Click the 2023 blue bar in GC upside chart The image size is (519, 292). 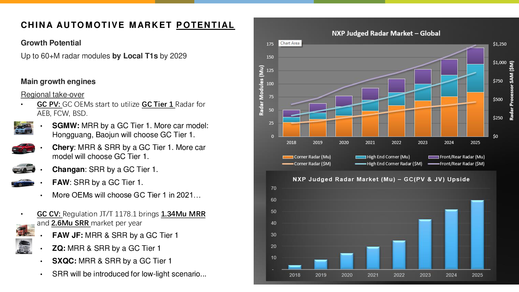pyautogui.click(x=425, y=244)
